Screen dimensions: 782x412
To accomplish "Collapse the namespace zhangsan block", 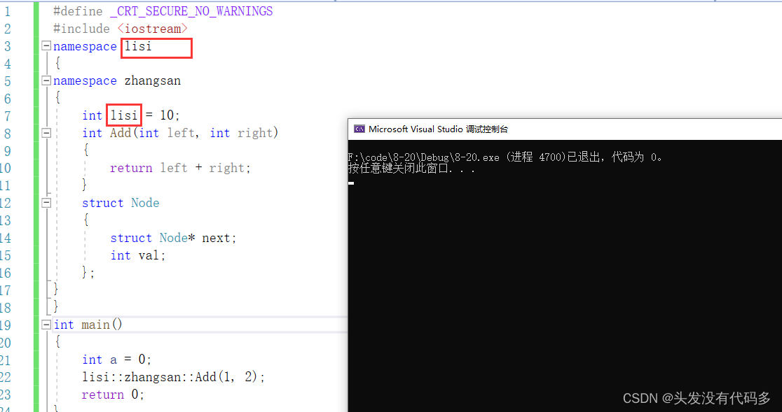I will [x=46, y=80].
